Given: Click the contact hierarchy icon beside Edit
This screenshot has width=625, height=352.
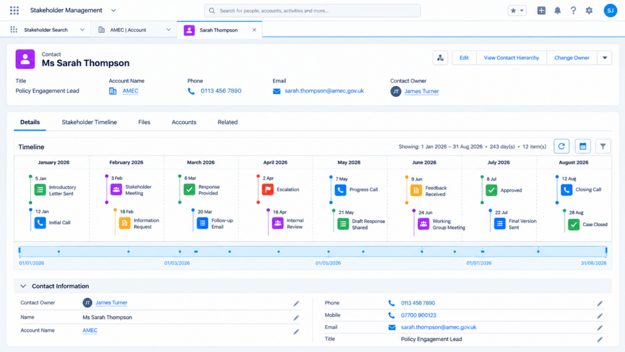Looking at the screenshot, I should tap(440, 58).
